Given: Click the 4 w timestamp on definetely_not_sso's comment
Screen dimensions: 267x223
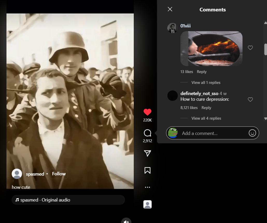Looking at the screenshot, I should pyautogui.click(x=223, y=93).
